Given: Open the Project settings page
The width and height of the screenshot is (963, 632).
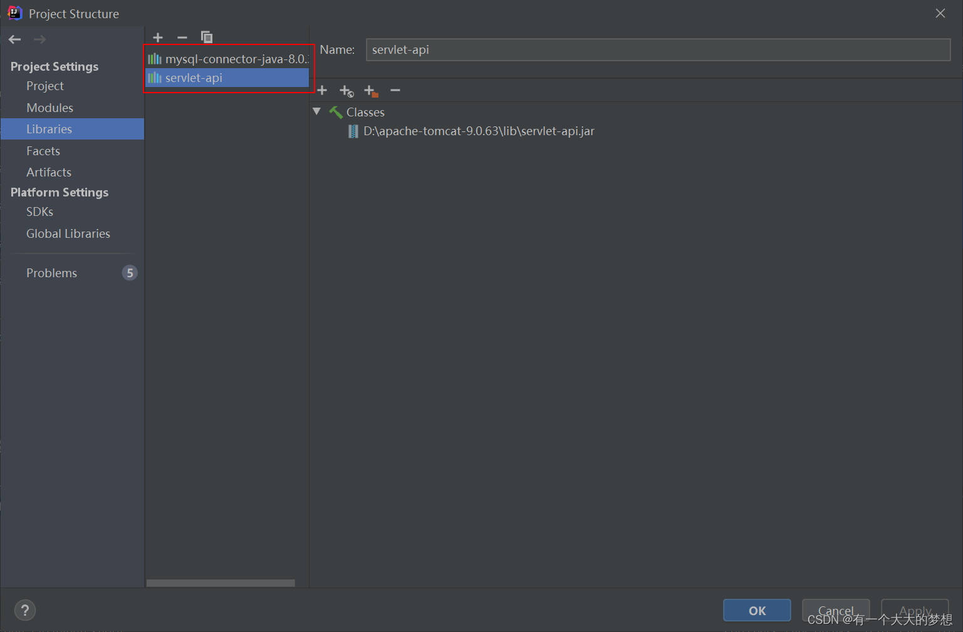Looking at the screenshot, I should [x=45, y=86].
